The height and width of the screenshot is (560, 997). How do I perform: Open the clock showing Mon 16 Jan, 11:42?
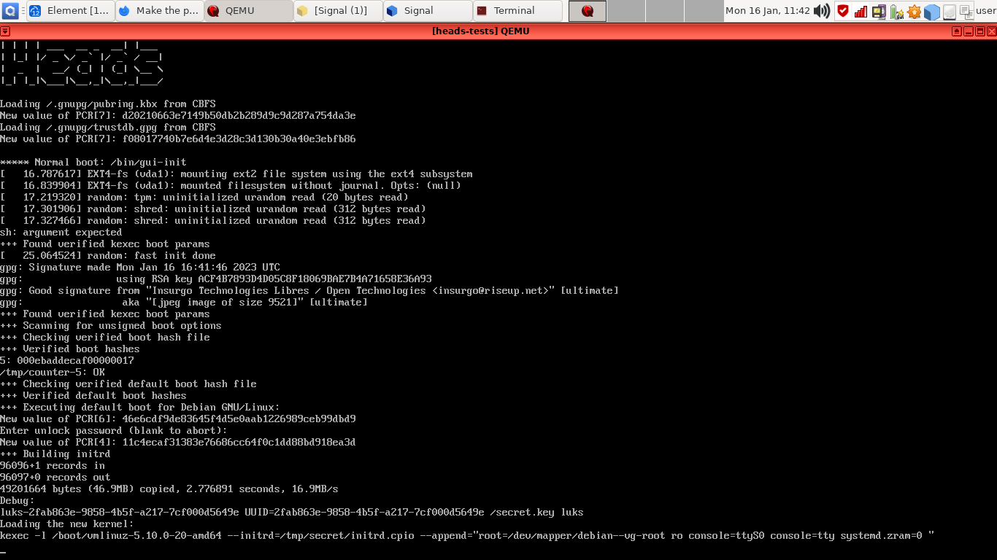coord(768,11)
